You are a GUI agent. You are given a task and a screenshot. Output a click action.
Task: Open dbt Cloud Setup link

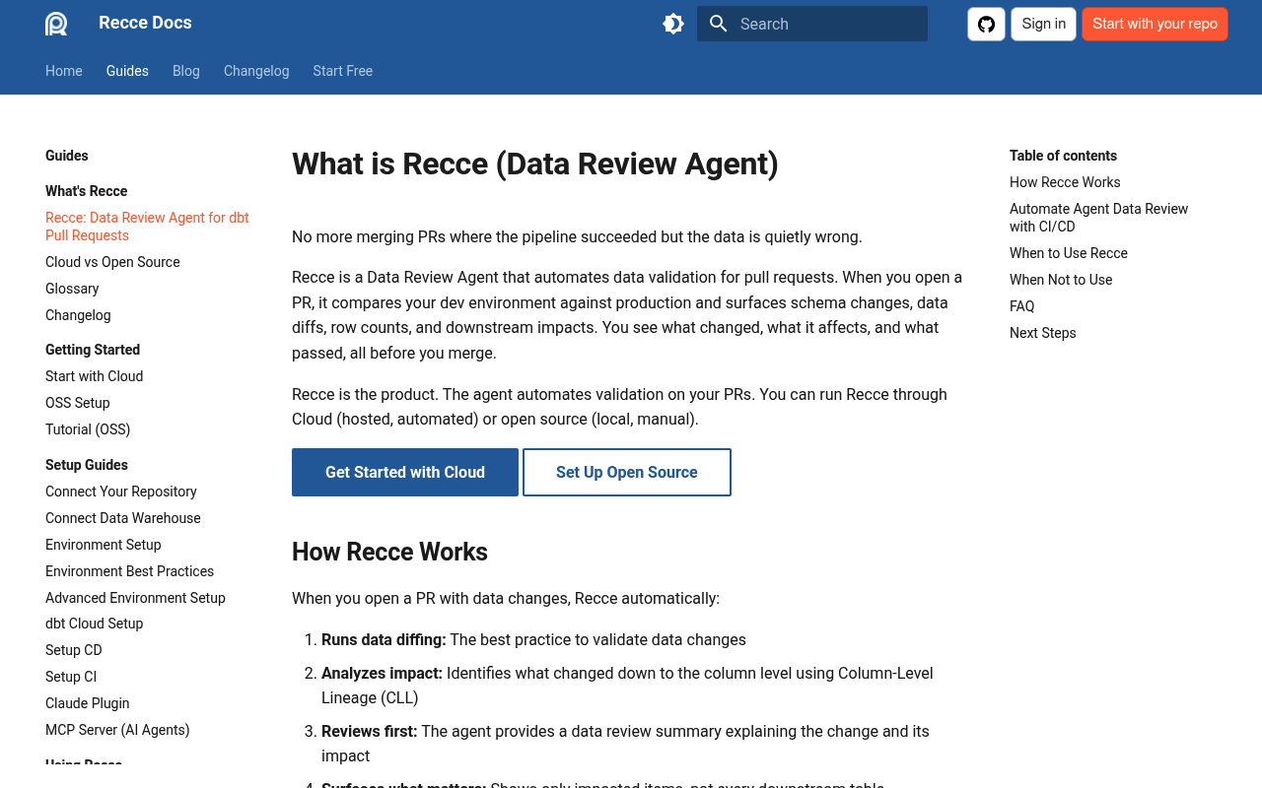click(x=95, y=624)
